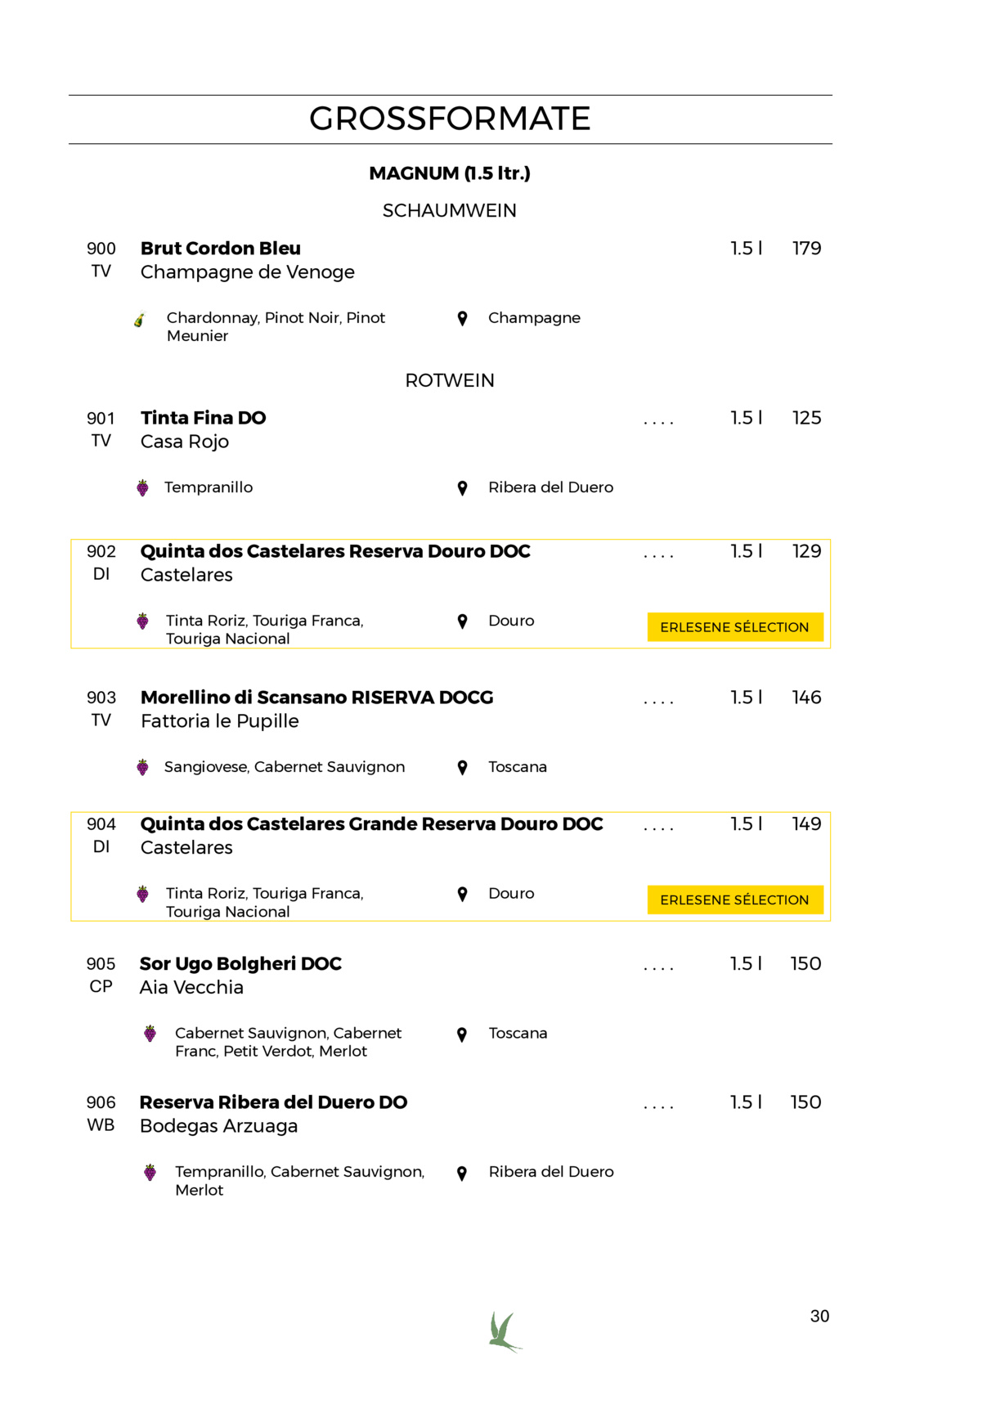
Task: Click the location pin next to Ribera del Duero under Casa Rojo
Action: pos(462,488)
